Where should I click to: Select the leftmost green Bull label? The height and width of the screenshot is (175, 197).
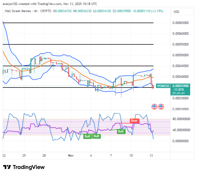pyautogui.click(x=87, y=136)
